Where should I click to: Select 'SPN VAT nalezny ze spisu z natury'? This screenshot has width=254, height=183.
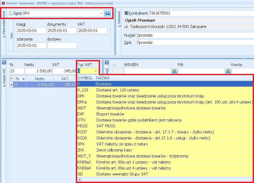click(165, 144)
